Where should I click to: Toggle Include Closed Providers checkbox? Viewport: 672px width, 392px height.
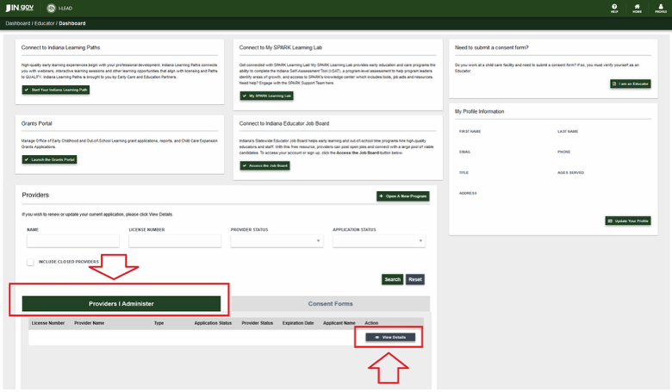31,261
